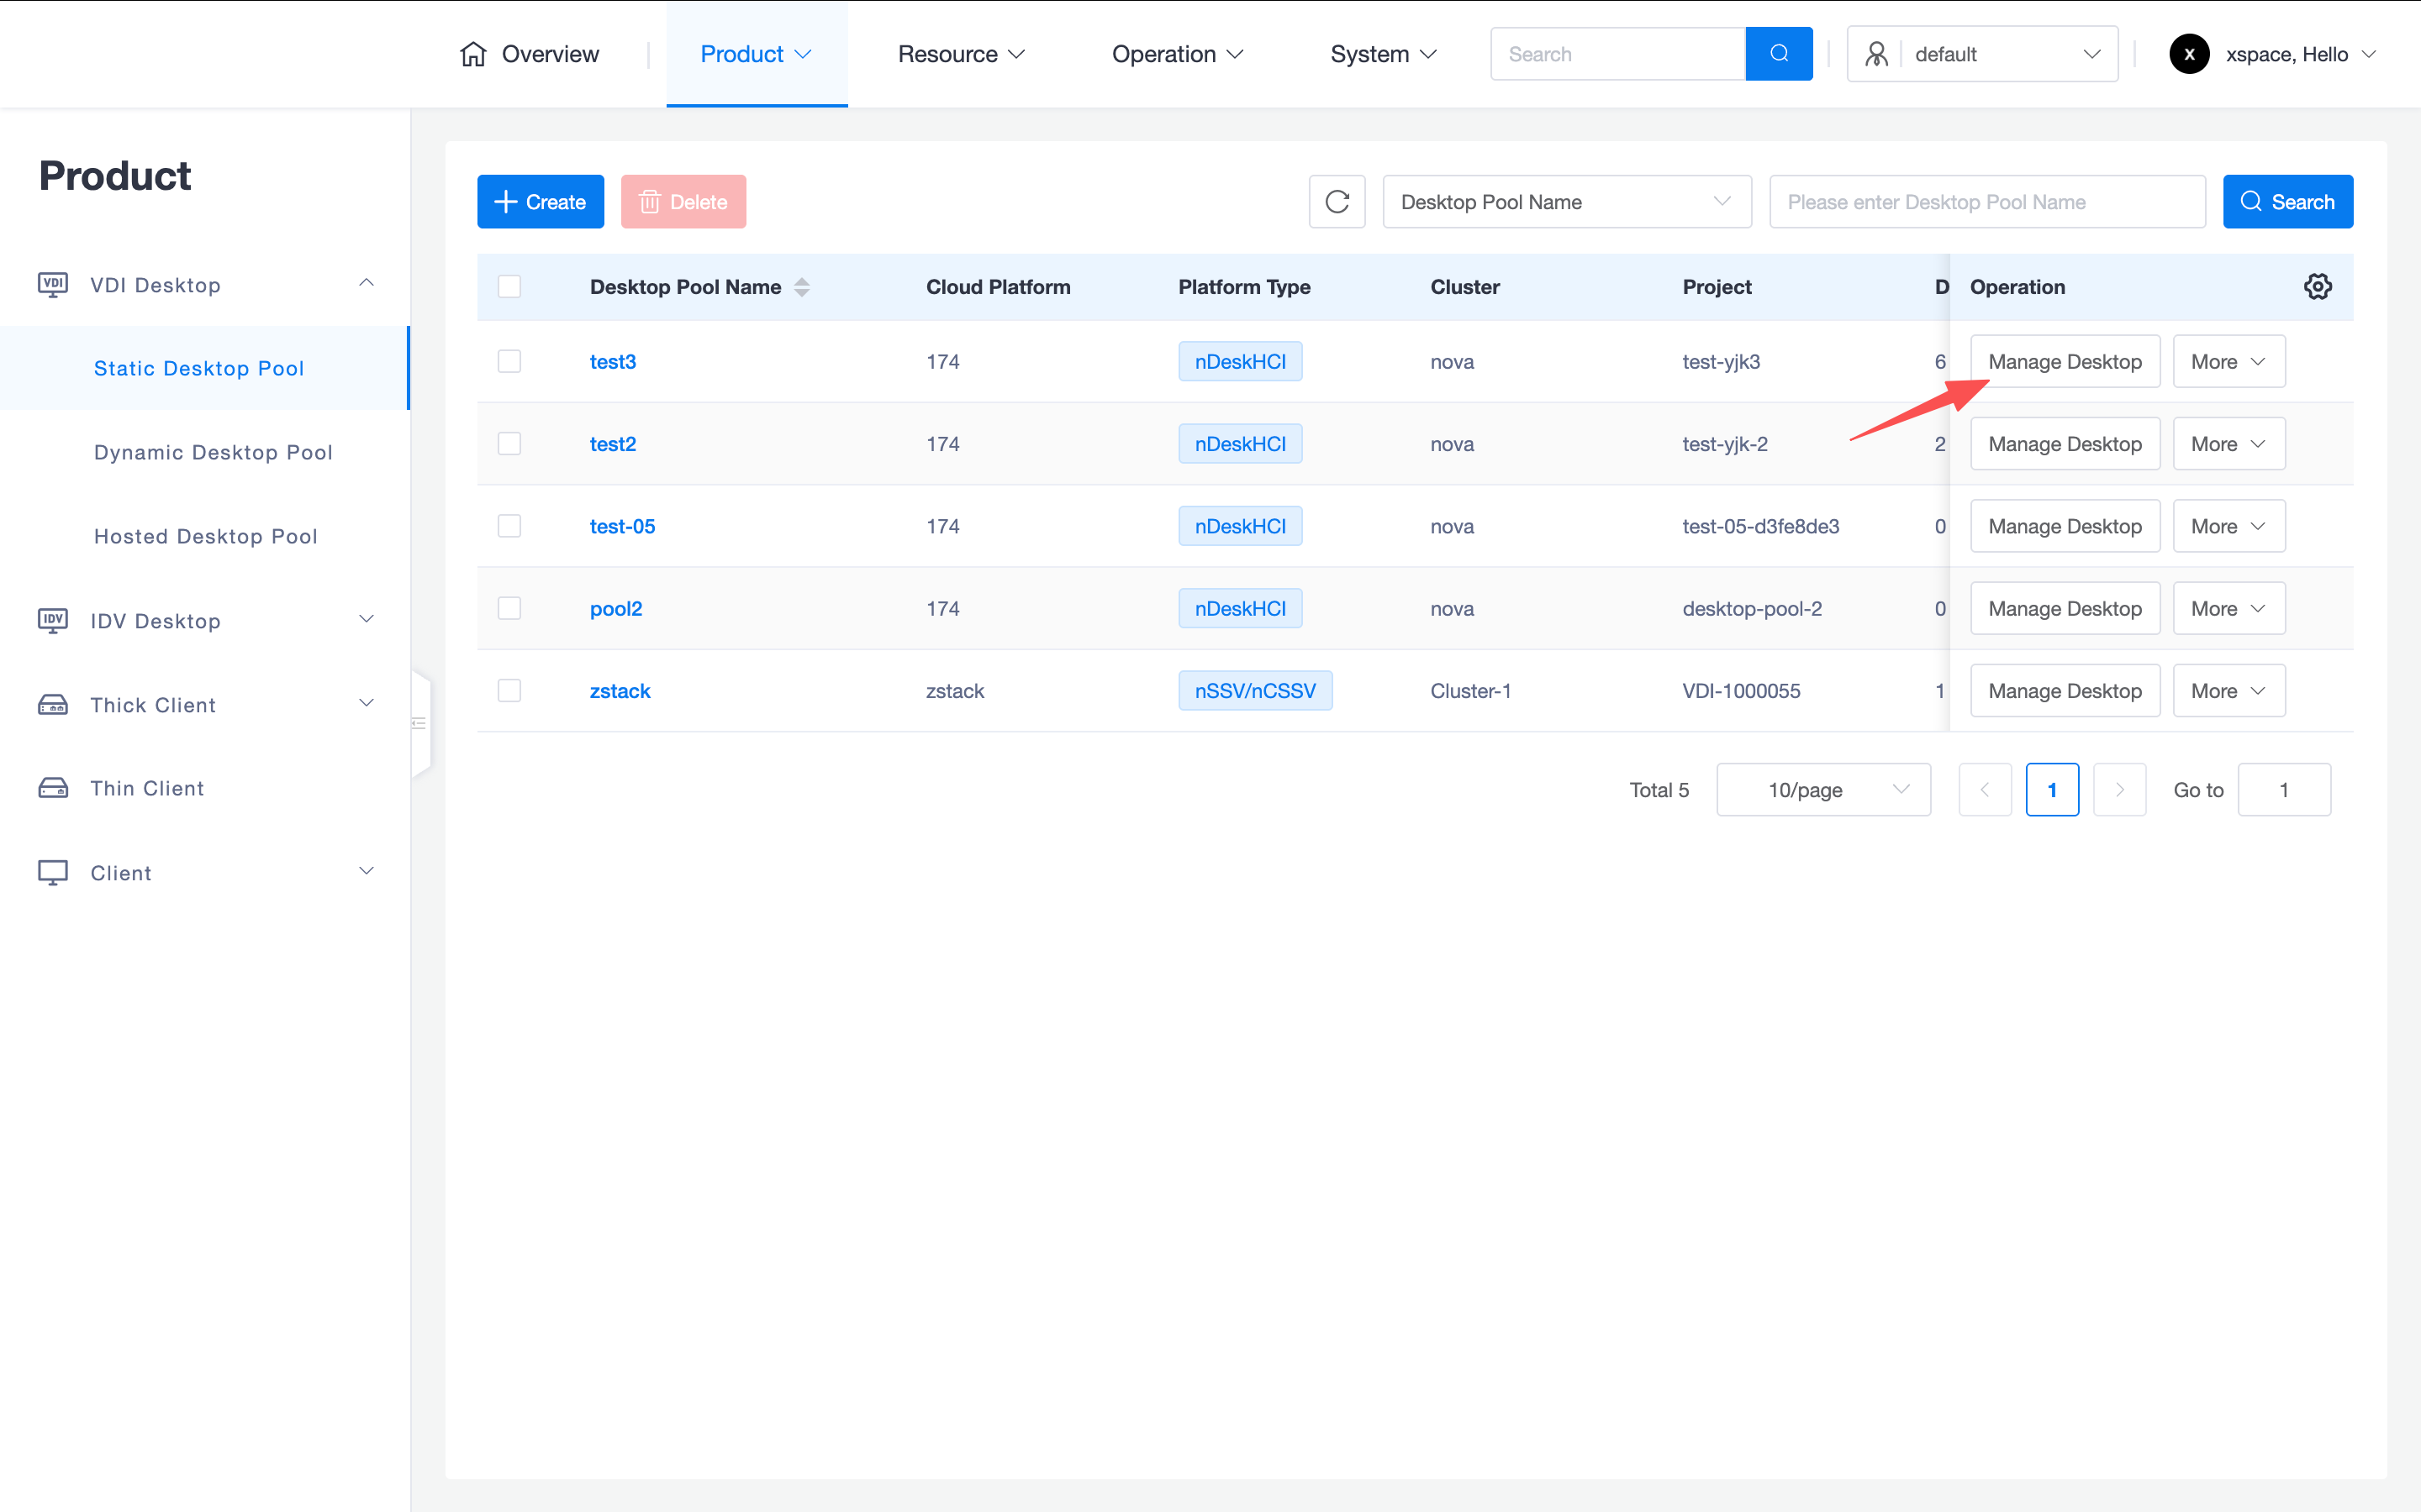Viewport: 2421px width, 1512px height.
Task: Click the Overview home icon
Action: point(473,54)
